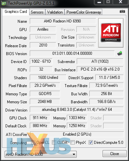Click the BIOS Version field 013.011.000.014.000000
The image size is (129, 161).
72,53
